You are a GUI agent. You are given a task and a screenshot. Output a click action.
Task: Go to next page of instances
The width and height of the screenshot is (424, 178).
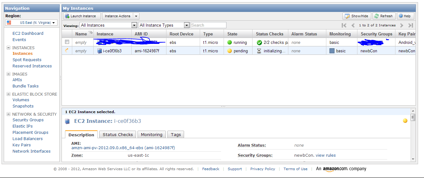(401, 25)
